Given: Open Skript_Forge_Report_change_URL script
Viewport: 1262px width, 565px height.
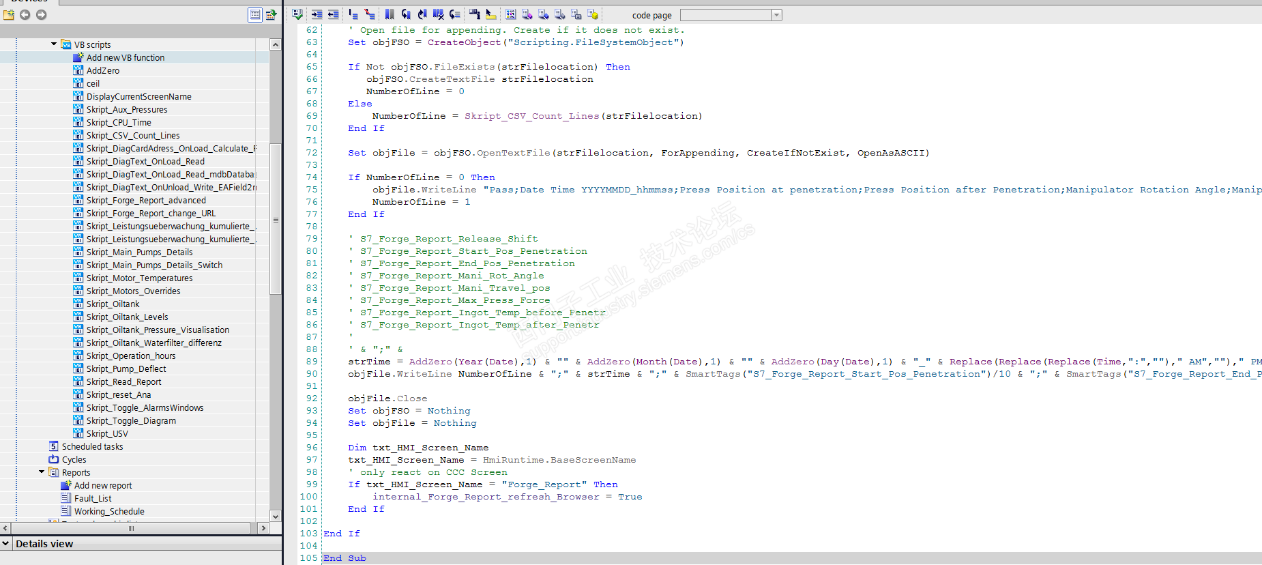Looking at the screenshot, I should coord(151,214).
